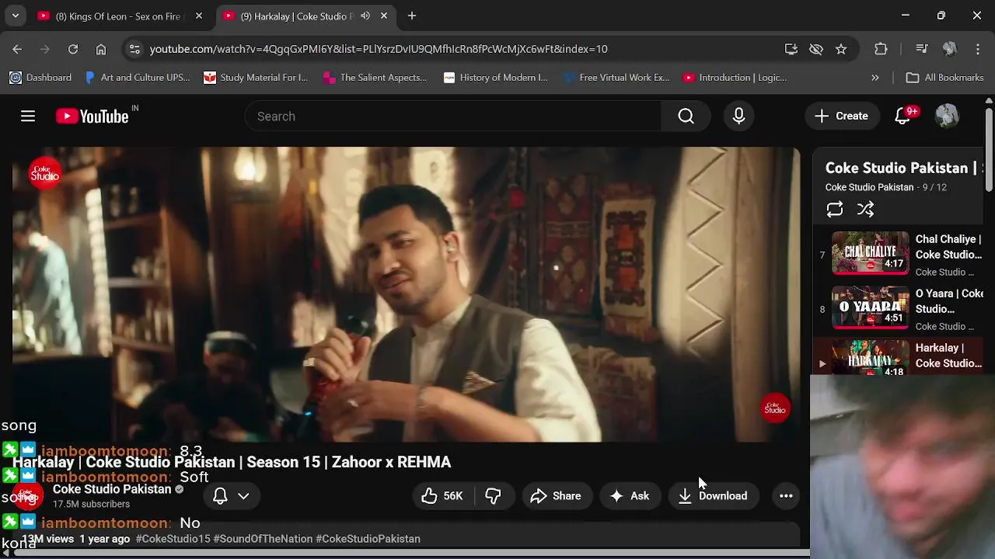Screen dimensions: 995x559
Task: Reload the current page
Action: pos(73,49)
